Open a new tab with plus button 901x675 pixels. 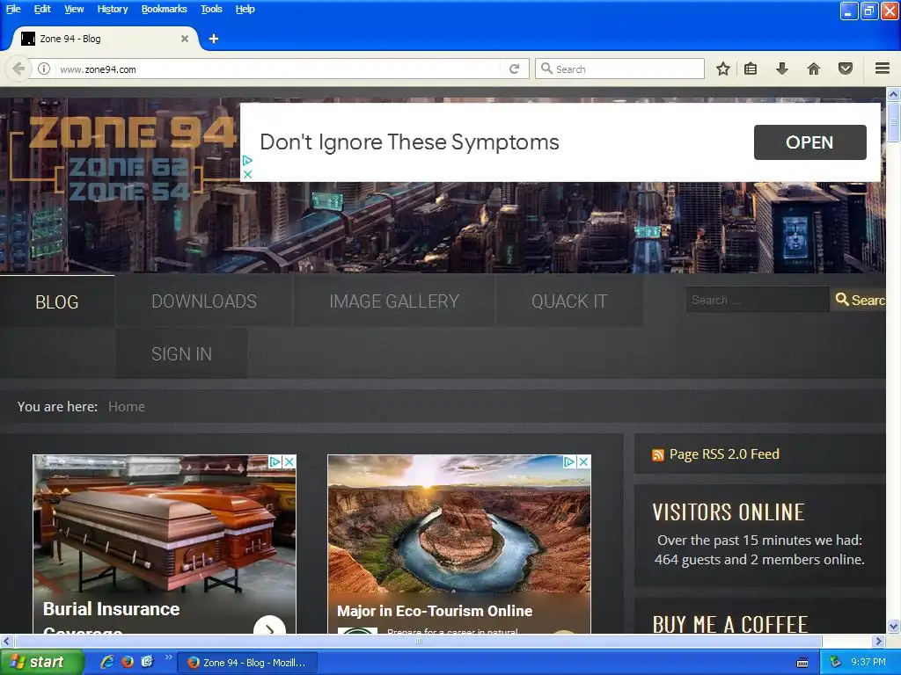point(214,39)
